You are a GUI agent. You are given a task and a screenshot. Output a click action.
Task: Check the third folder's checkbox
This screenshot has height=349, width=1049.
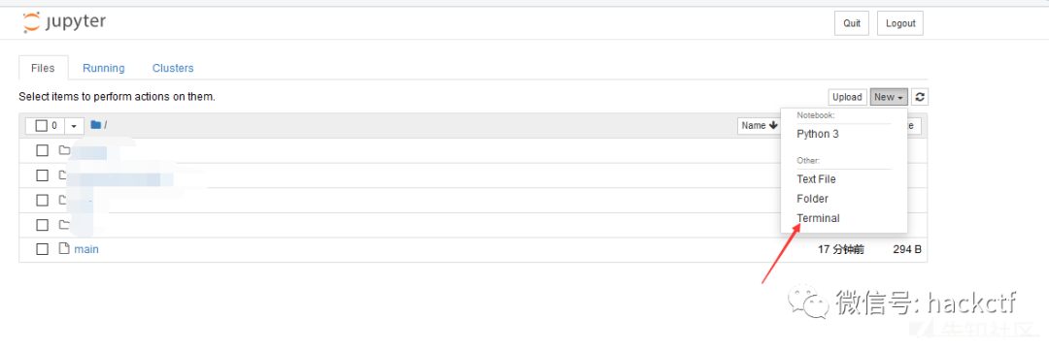click(42, 200)
